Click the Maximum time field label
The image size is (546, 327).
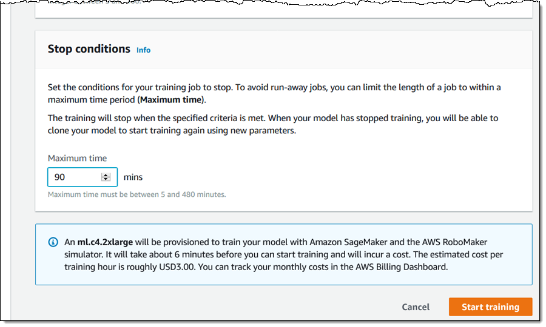[77, 158]
